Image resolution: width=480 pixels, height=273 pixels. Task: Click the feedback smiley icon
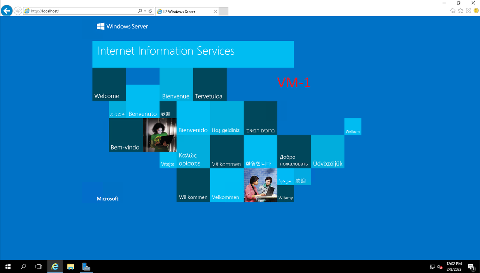point(475,11)
